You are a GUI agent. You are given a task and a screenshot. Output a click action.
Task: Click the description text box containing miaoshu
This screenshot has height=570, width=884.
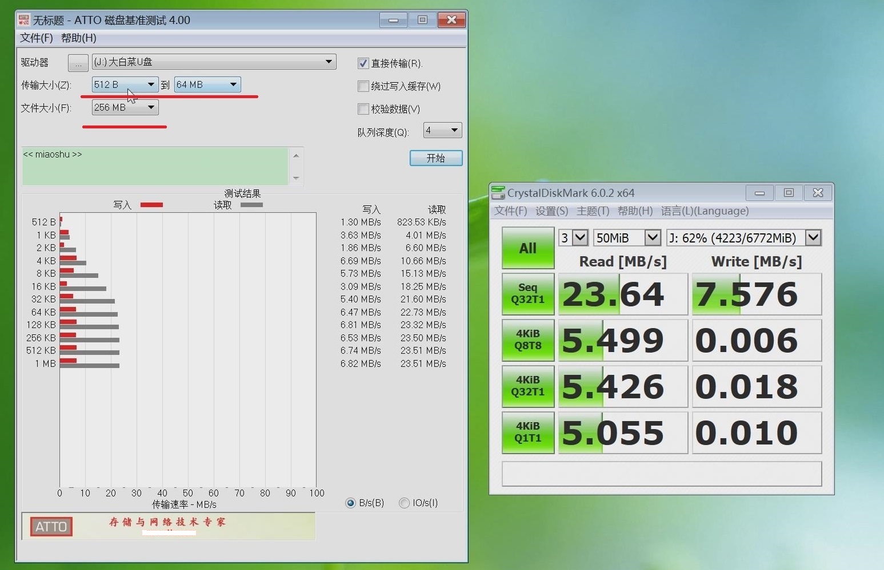tap(155, 166)
